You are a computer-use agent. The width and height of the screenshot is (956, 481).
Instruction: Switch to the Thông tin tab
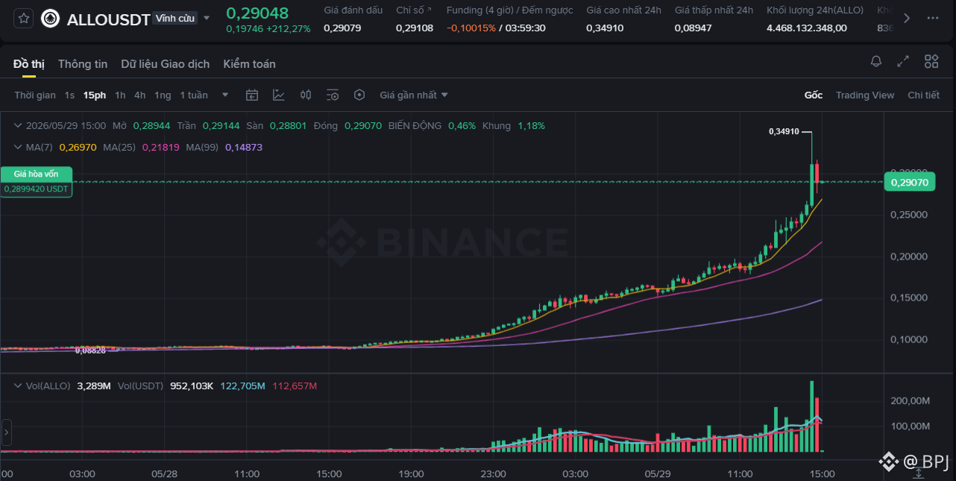coord(83,64)
